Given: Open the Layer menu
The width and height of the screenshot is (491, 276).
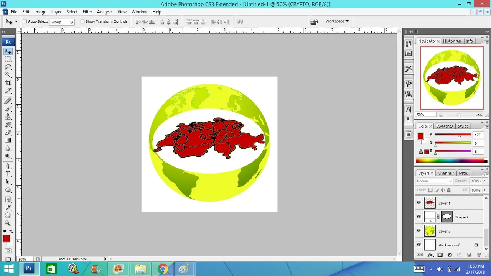Looking at the screenshot, I should (56, 12).
